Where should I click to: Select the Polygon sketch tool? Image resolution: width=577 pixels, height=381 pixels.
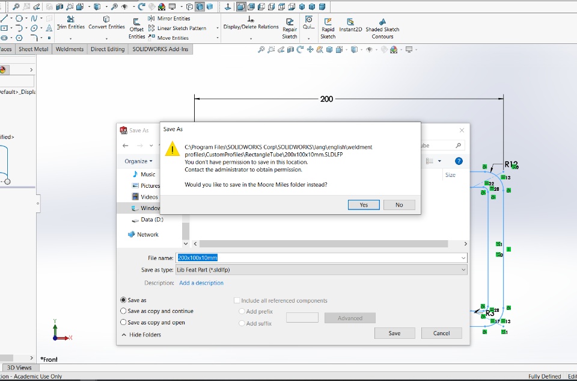[x=19, y=37]
